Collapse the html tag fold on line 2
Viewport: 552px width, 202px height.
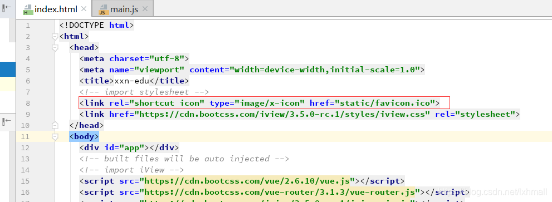pyautogui.click(x=55, y=36)
